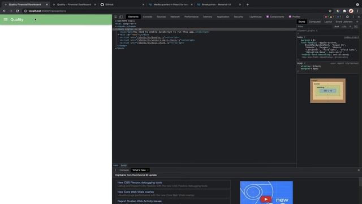Image resolution: width=362 pixels, height=204 pixels.
Task: Click the box model diagram content area
Action: click(x=328, y=91)
